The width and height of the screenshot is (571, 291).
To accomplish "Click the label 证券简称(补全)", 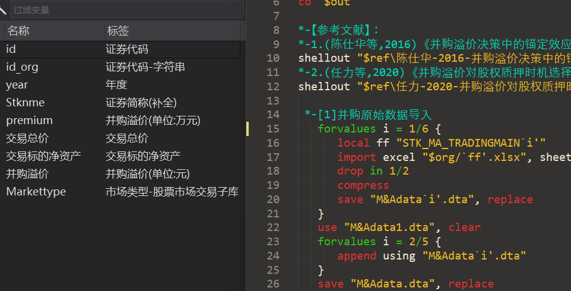I will tap(141, 103).
